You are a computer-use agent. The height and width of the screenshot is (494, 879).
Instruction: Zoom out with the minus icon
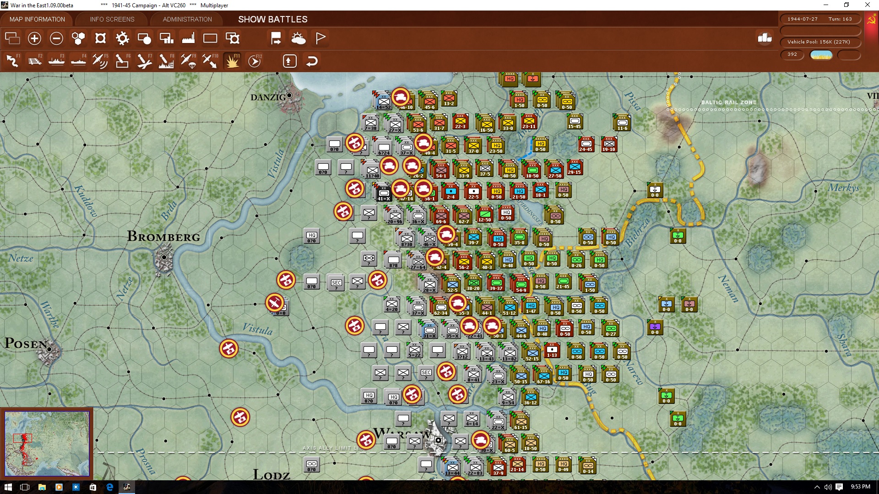click(x=56, y=38)
